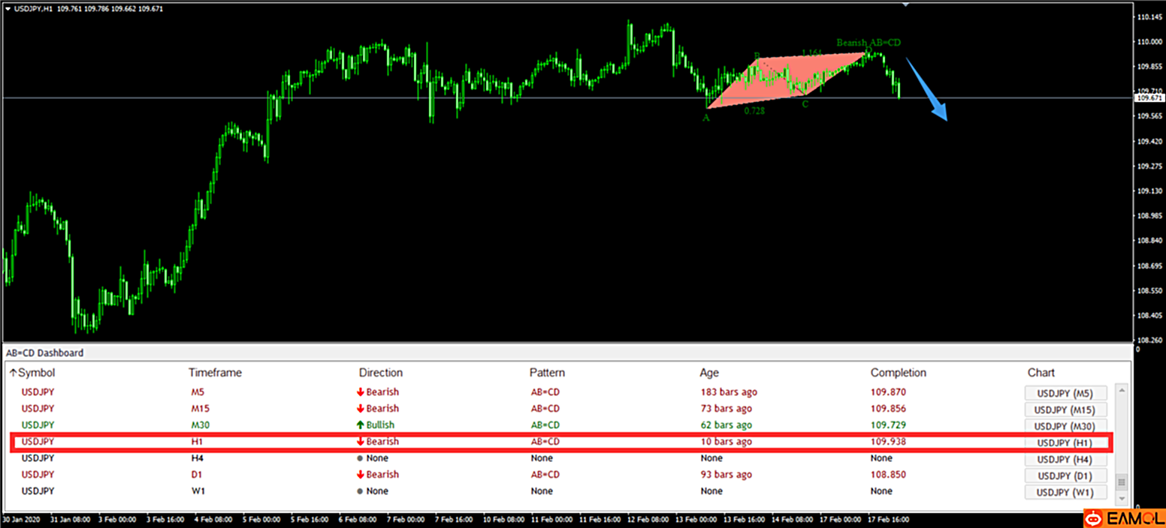Select the '73 bars ago' age cell
This screenshot has height=528, width=1166.
(x=726, y=409)
